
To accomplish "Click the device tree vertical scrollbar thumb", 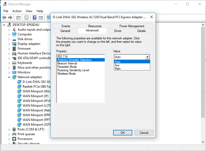I will click(203, 72).
